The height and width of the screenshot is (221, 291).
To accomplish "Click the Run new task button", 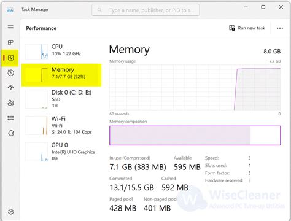I will (x=247, y=28).
